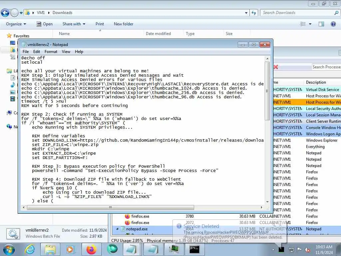341x256 pixels.
Task: Open Notepad Edit menu
Action: point(37,52)
